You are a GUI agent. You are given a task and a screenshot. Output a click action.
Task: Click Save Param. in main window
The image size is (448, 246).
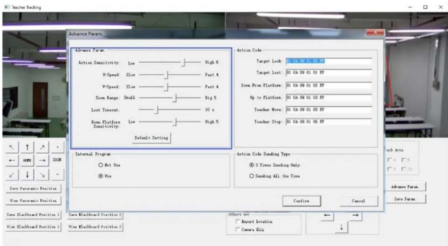click(x=405, y=199)
